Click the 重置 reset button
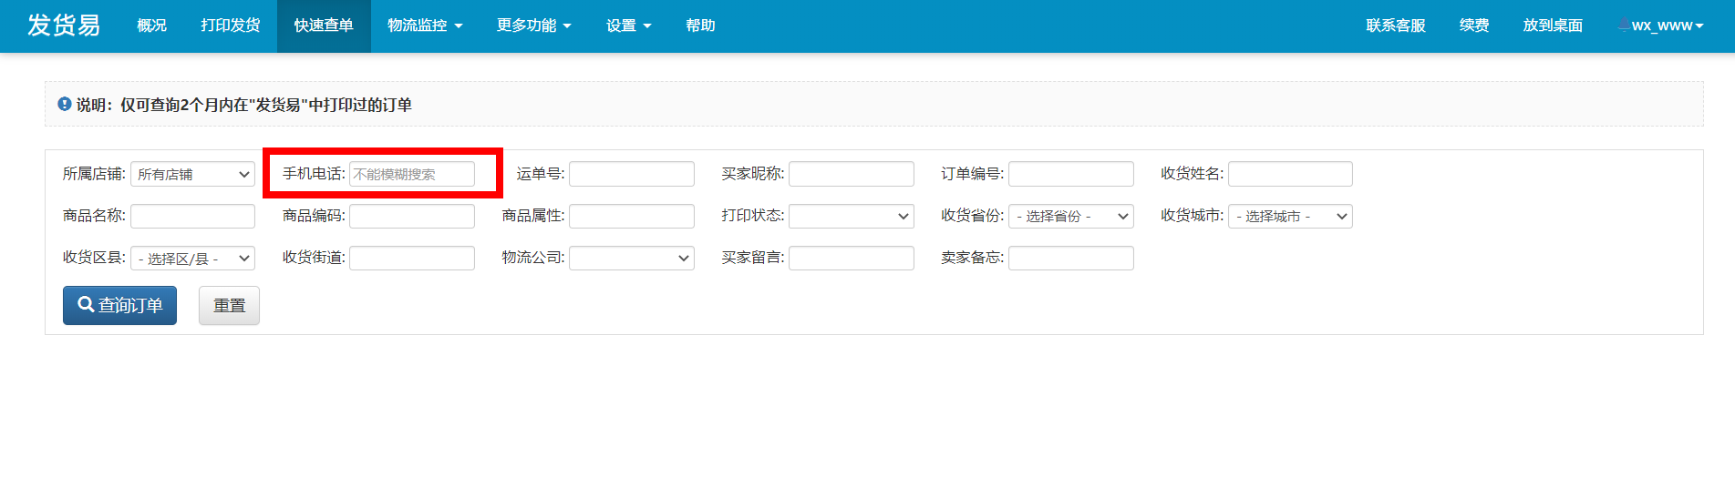 pos(229,306)
